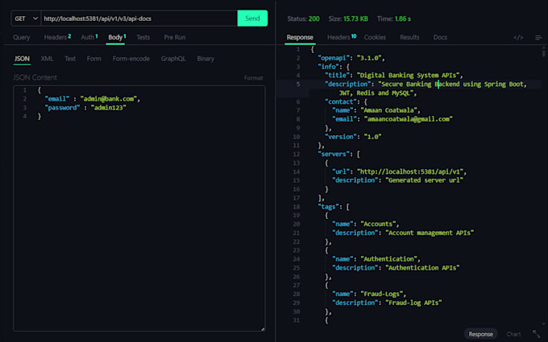Click the "openapi" key in response
This screenshot has height=342, width=548.
[x=333, y=58]
